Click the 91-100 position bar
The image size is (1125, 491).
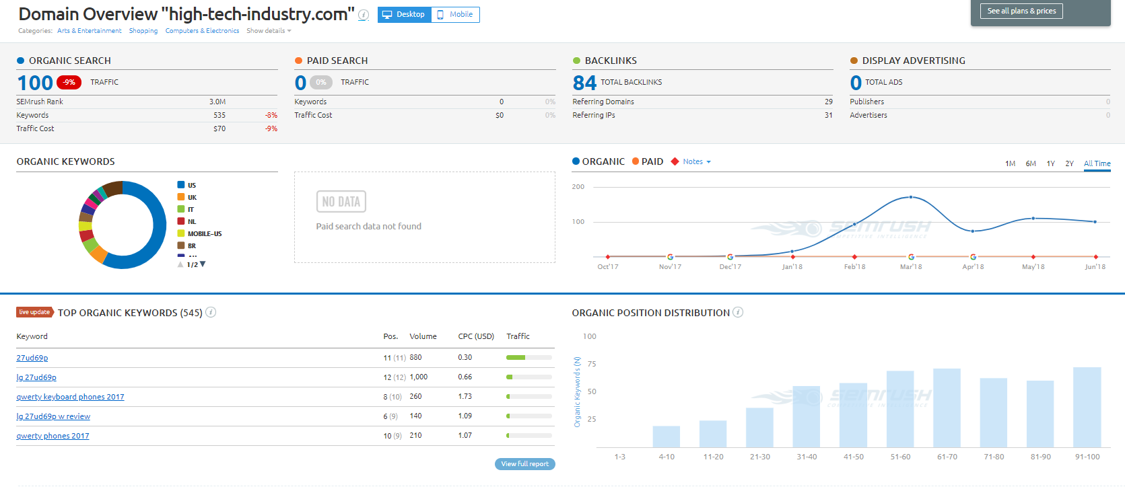click(x=1087, y=407)
